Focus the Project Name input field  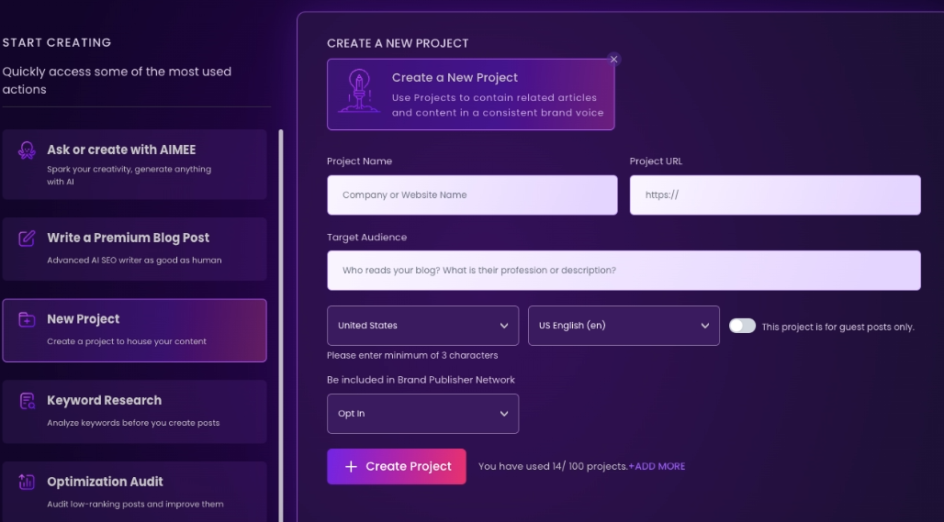[x=472, y=194]
